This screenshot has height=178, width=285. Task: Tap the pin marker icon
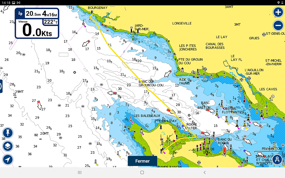coord(8,133)
